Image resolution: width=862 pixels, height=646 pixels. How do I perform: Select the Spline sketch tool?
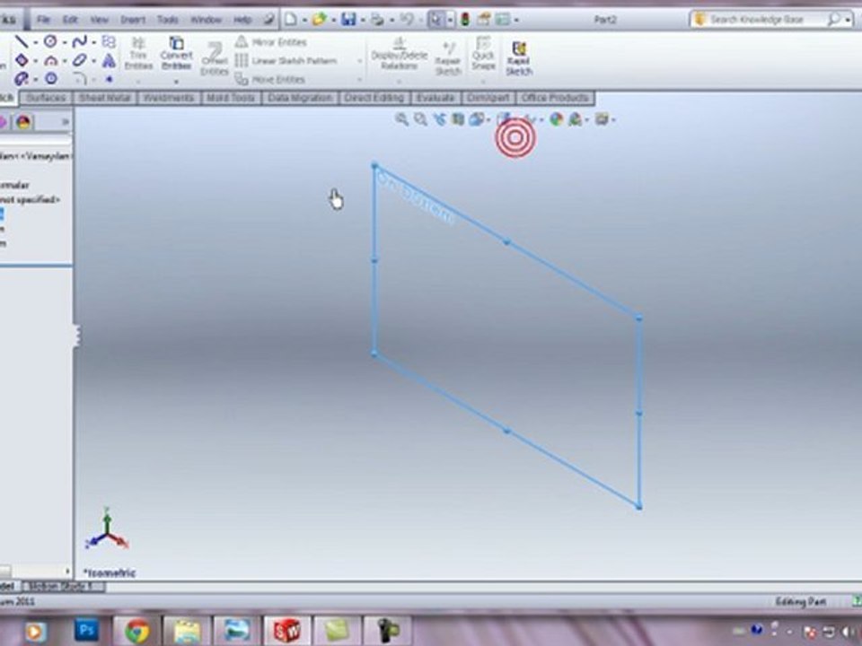[80, 42]
